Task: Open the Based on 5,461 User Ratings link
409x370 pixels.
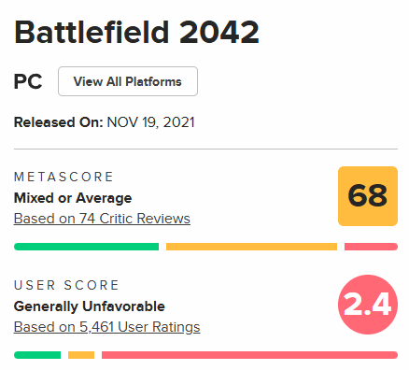Action: coord(107,327)
